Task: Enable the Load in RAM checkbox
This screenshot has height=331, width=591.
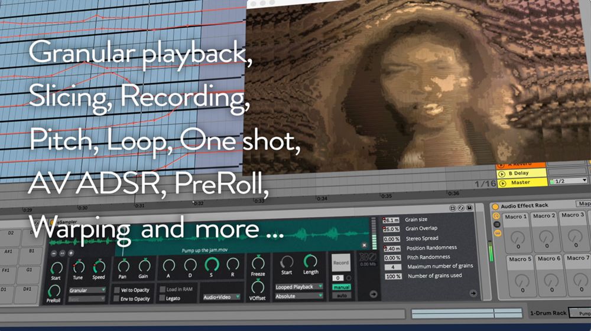Action: coord(163,289)
